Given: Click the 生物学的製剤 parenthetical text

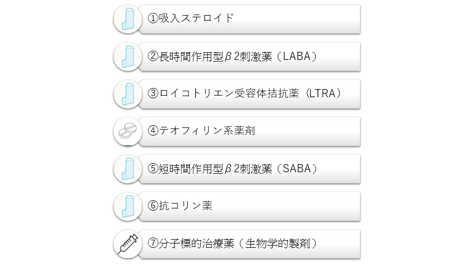Looking at the screenshot, I should [277, 243].
